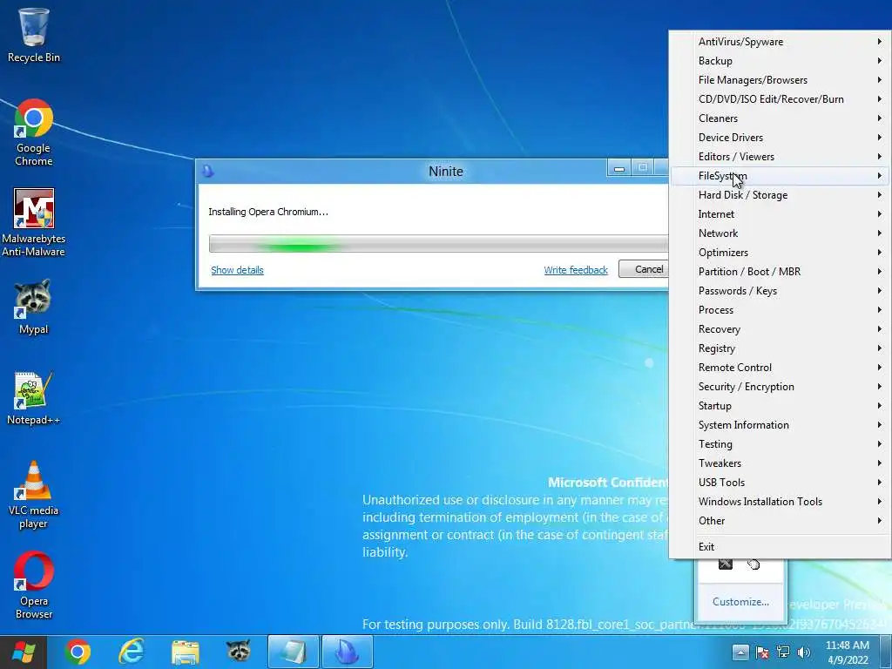Open the Backup submenu
The height and width of the screenshot is (669, 892).
click(779, 61)
